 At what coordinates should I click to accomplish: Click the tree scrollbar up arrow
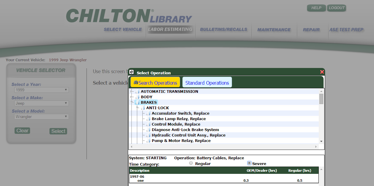(321, 91)
